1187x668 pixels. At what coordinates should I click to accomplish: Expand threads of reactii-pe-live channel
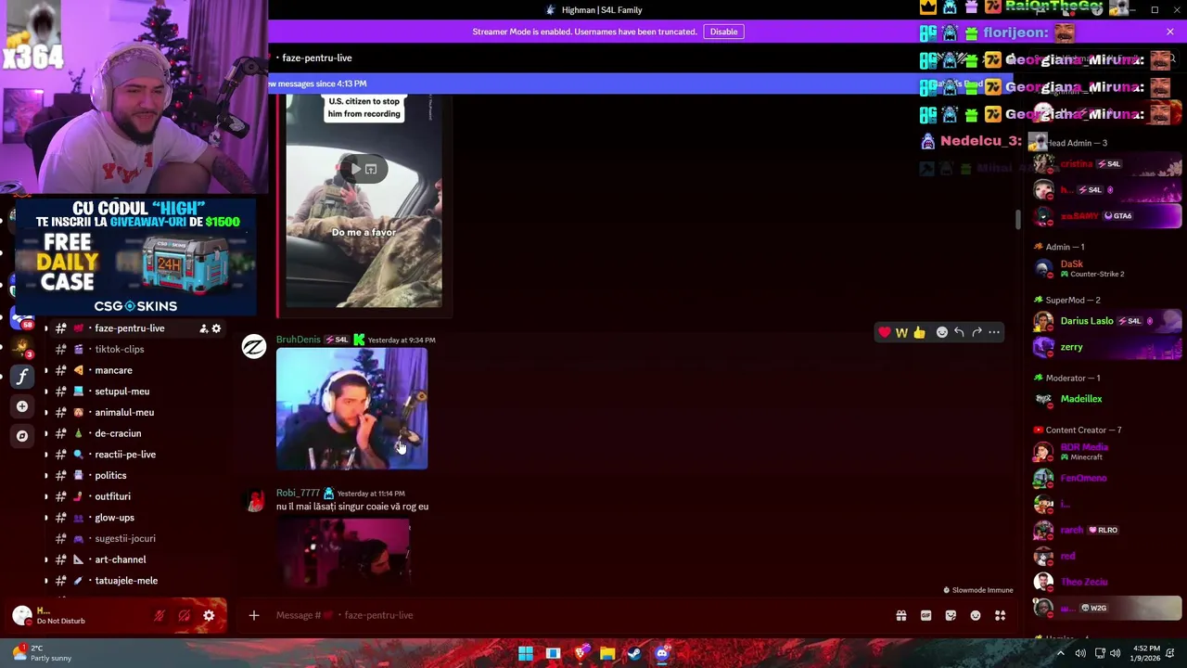click(x=46, y=455)
